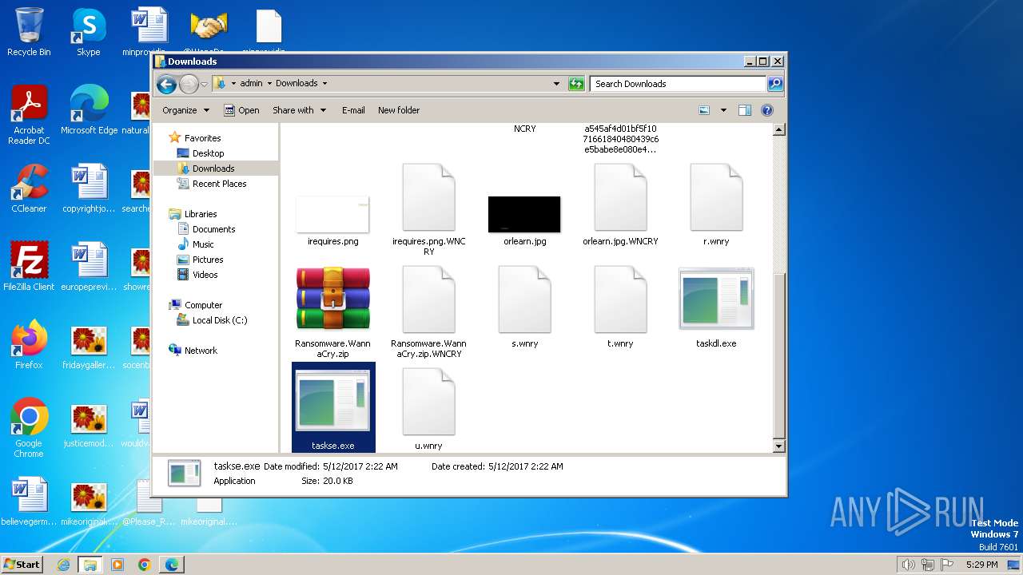Open the Organize menu
The height and width of the screenshot is (575, 1023).
tap(185, 110)
